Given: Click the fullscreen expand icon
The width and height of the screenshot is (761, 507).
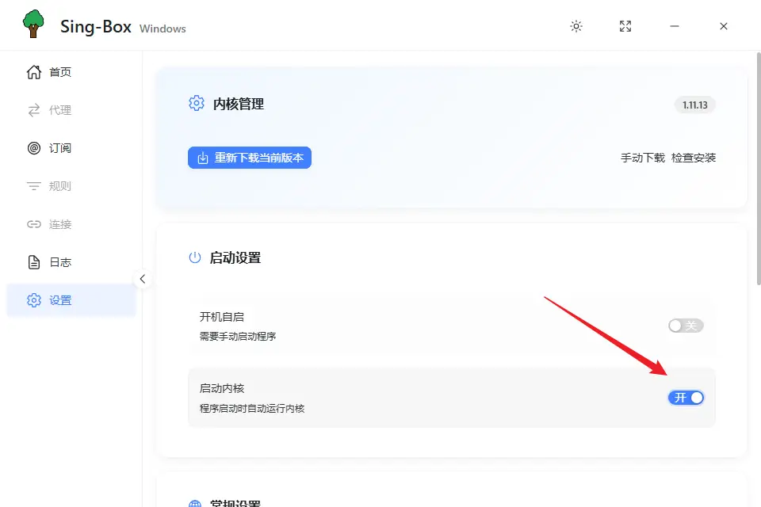Looking at the screenshot, I should [625, 26].
